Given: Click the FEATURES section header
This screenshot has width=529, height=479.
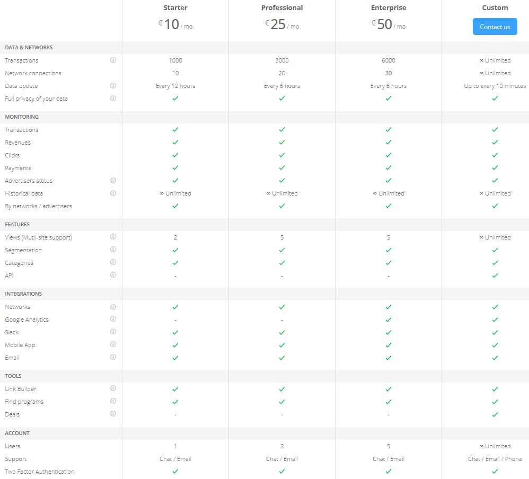Looking at the screenshot, I should tap(17, 224).
